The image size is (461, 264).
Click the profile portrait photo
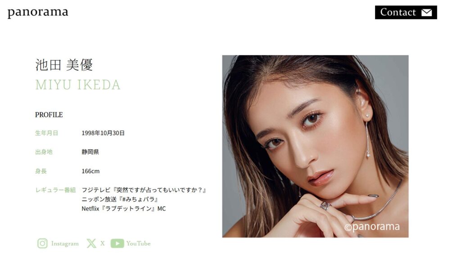315,146
